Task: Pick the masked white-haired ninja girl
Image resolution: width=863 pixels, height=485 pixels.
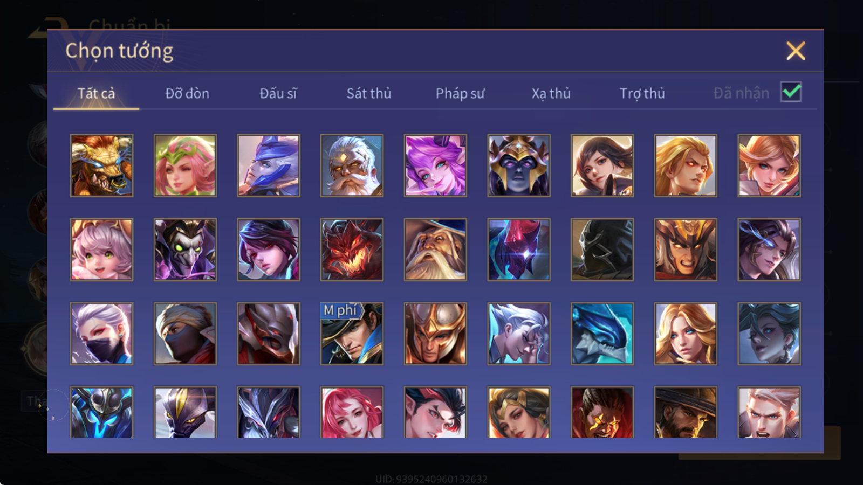Action: (101, 334)
